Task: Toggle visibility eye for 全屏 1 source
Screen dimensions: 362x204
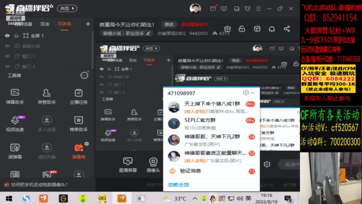Action: pos(7,36)
